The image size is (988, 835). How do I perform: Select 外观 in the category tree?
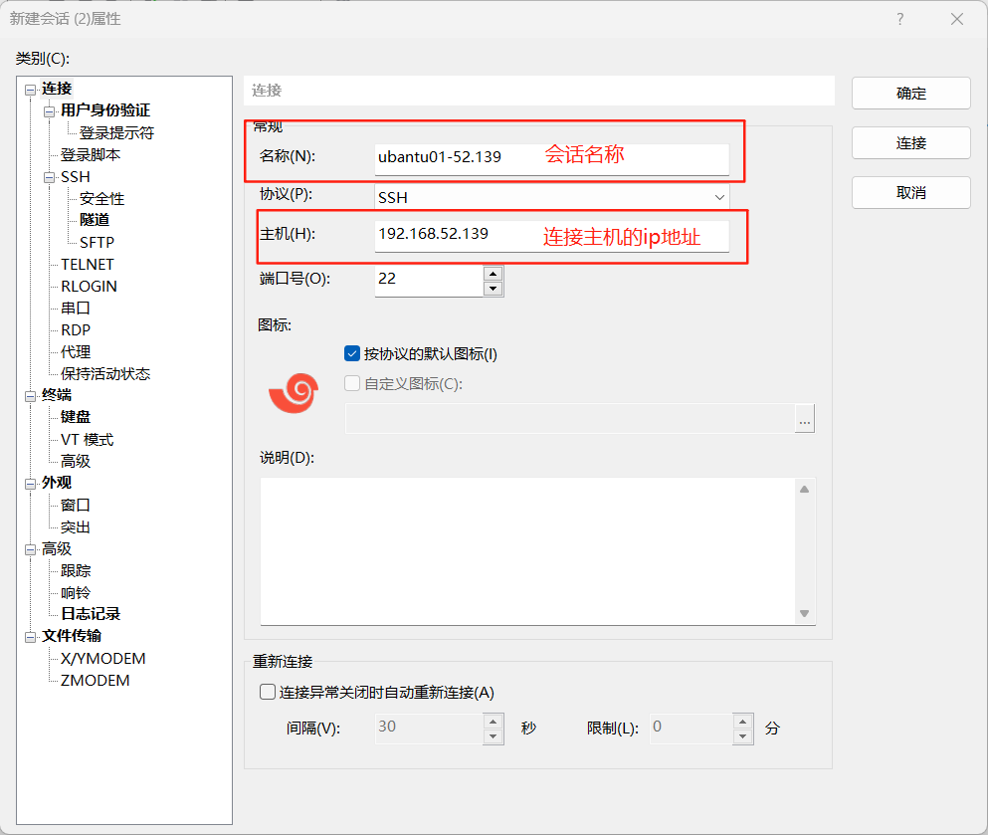pyautogui.click(x=57, y=483)
